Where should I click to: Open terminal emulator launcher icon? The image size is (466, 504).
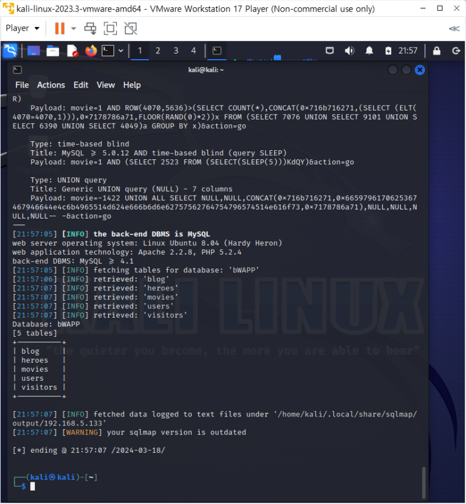pyautogui.click(x=108, y=51)
